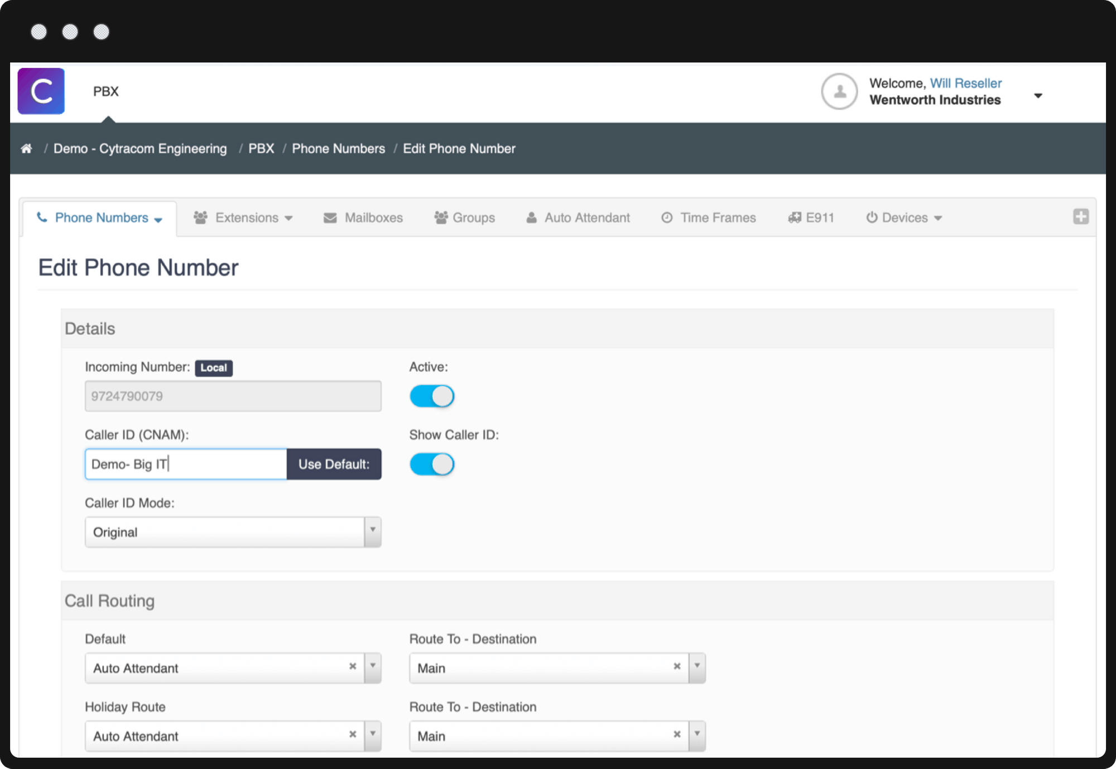Clear Holiday Route Auto Attendant selection
The width and height of the screenshot is (1116, 769).
click(x=353, y=734)
